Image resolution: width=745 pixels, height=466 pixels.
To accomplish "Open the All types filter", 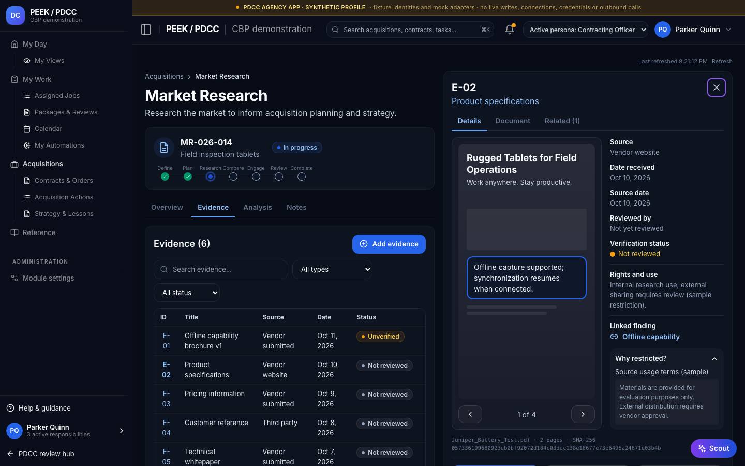I will coord(332,269).
